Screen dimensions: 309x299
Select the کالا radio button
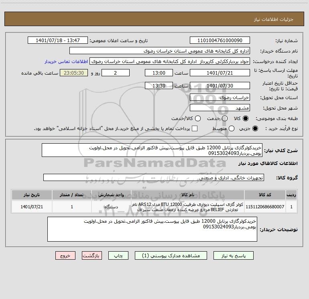246,118
